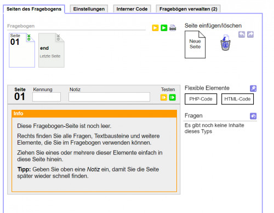This screenshot has height=213, width=274.
Task: Open the Einstellungen tab
Action: [89, 9]
